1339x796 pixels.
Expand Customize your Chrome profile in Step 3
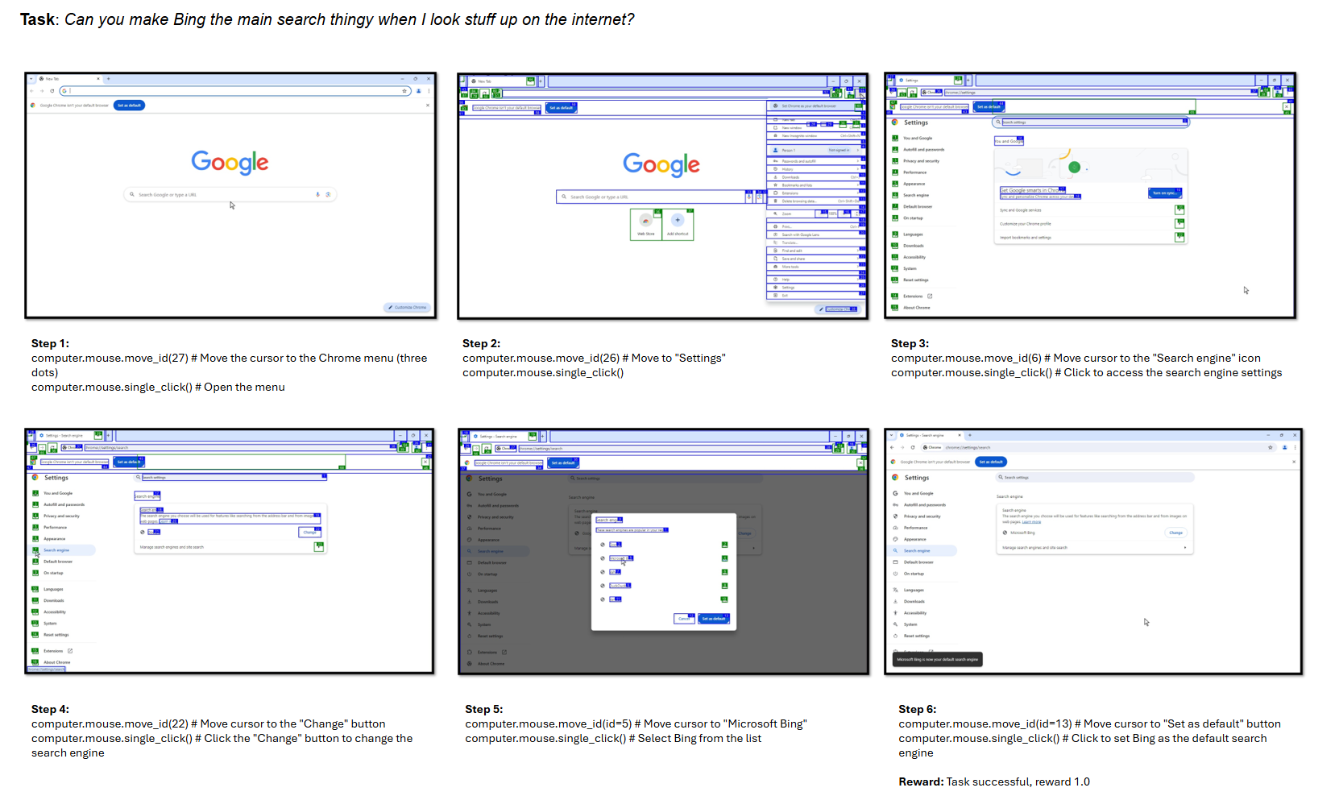coord(1179,224)
